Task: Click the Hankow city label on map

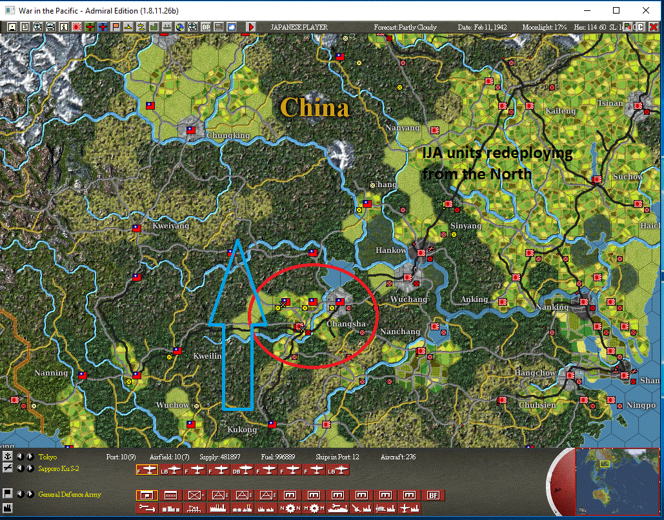Action: pos(391,250)
